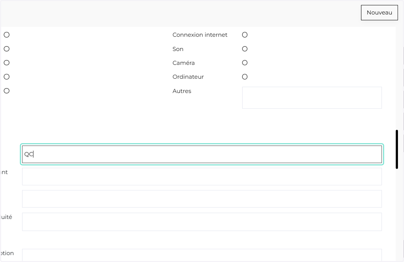Click the vertical scrollbar thumb
404x262 pixels.
[x=397, y=149]
